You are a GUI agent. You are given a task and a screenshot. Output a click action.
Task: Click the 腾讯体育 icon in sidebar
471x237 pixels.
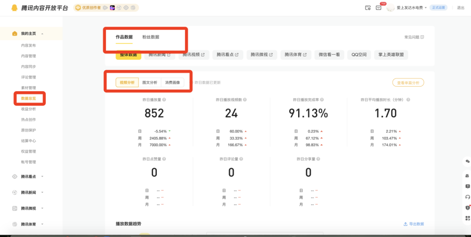click(x=15, y=224)
